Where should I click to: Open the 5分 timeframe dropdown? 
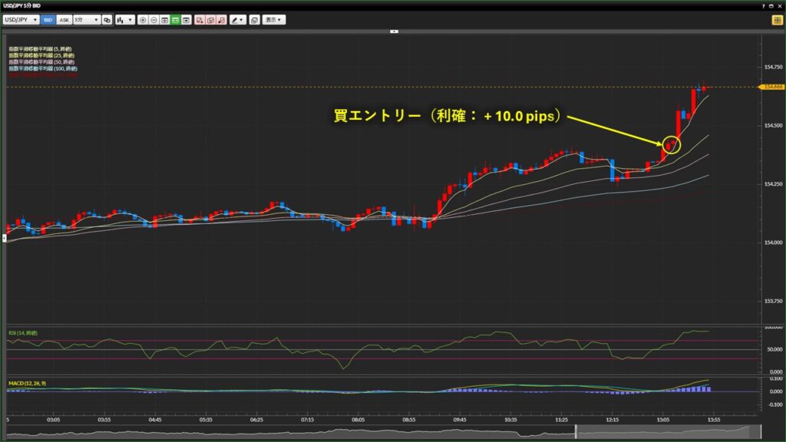[86, 19]
